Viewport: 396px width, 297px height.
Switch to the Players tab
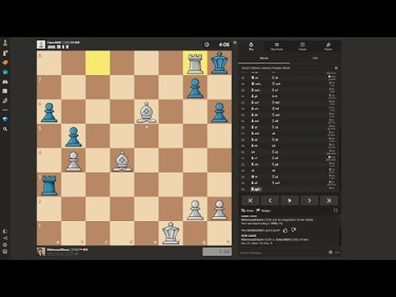pos(328,46)
